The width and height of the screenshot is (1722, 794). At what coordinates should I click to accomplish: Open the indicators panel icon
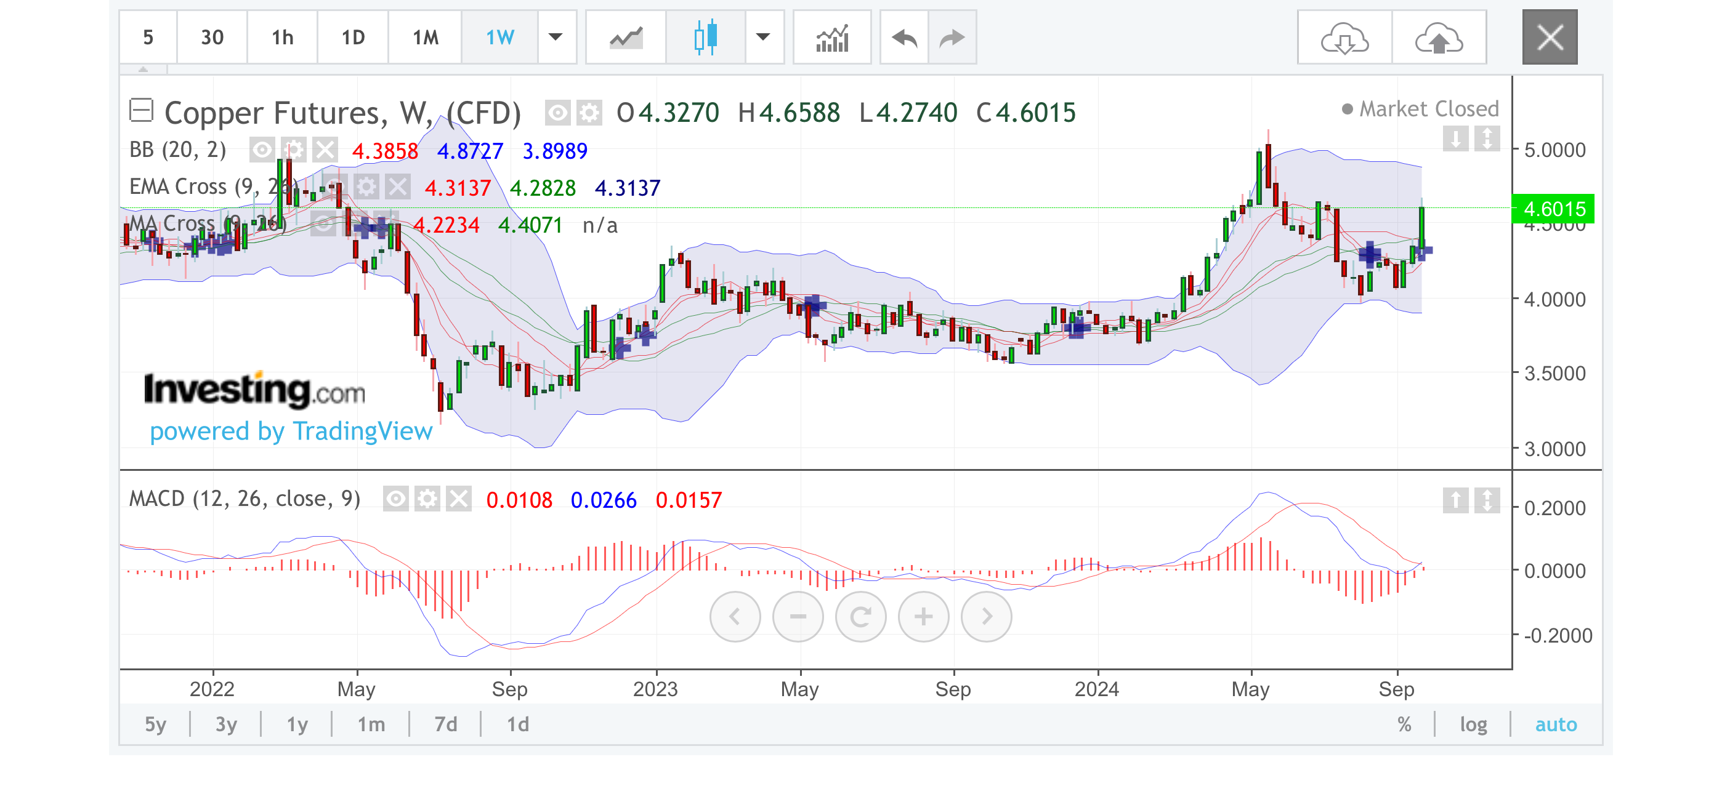(x=831, y=38)
